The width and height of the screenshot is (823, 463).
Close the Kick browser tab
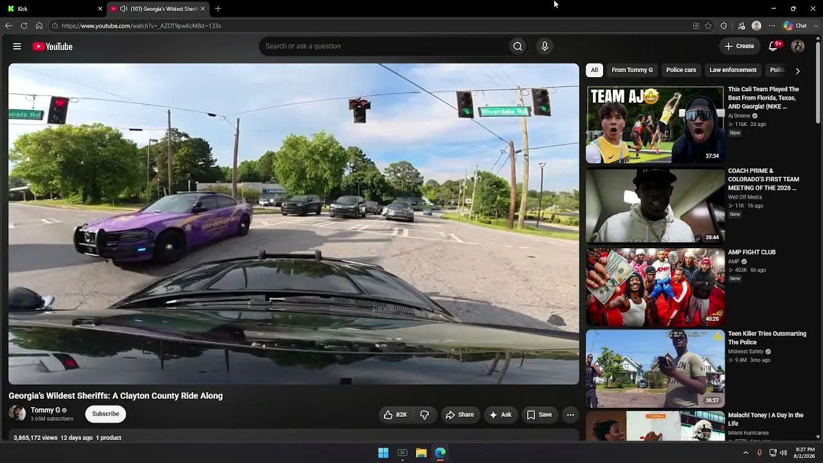tap(100, 8)
